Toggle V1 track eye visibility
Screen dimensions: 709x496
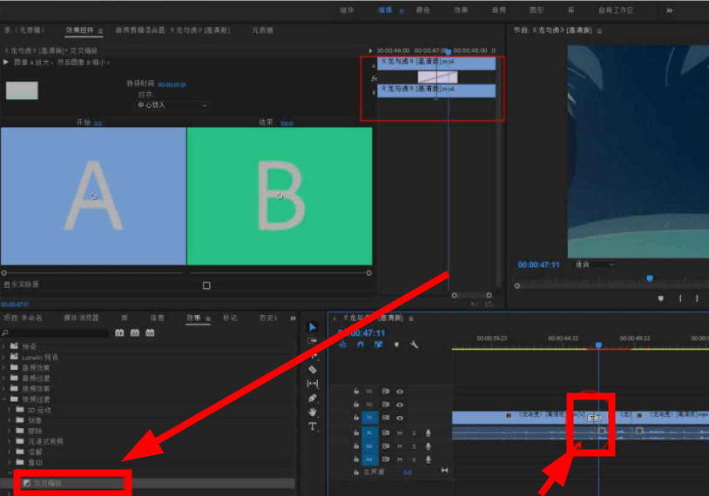coord(400,418)
